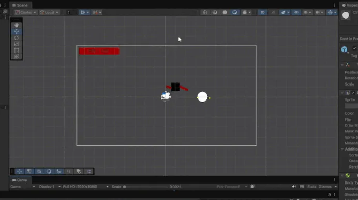
Task: Click the Gizmos button in Game view
Action: [325, 187]
